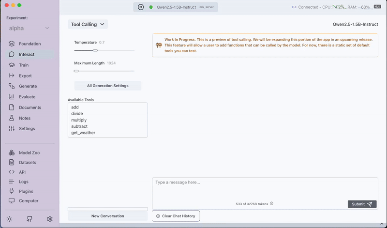Go to the Train section
Viewport: 387px width, 228px height.
pyautogui.click(x=23, y=65)
